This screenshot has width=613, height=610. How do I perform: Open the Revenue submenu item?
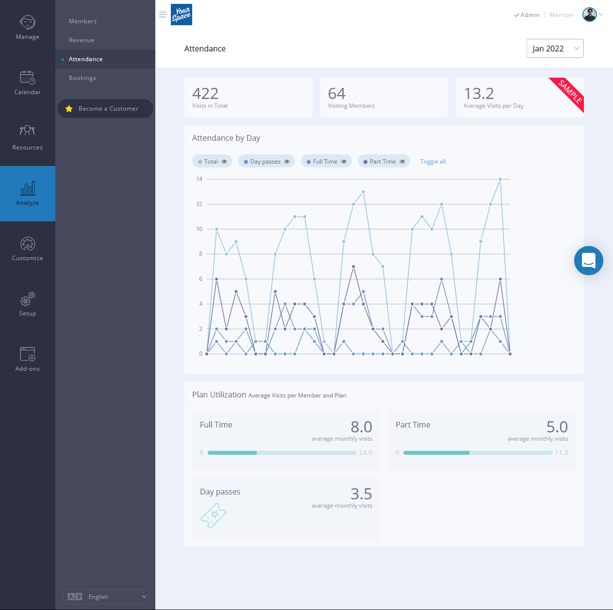coord(82,40)
